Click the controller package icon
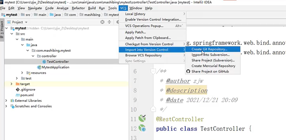286x140 pixels. coord(39,56)
